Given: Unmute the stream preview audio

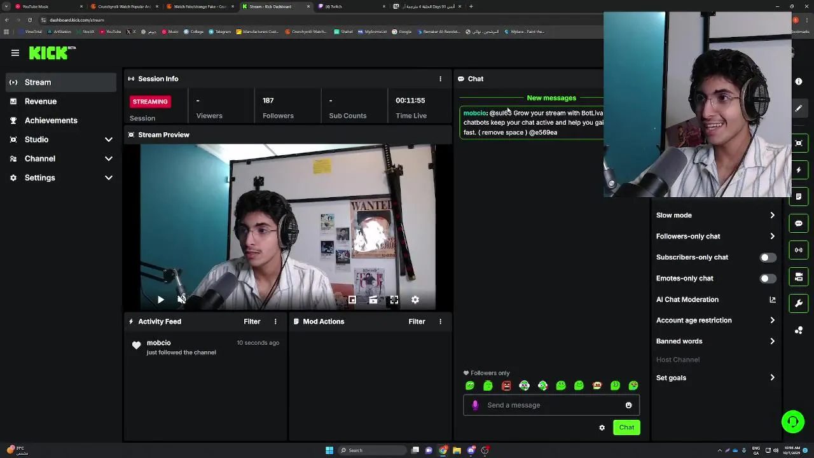Looking at the screenshot, I should point(181,300).
